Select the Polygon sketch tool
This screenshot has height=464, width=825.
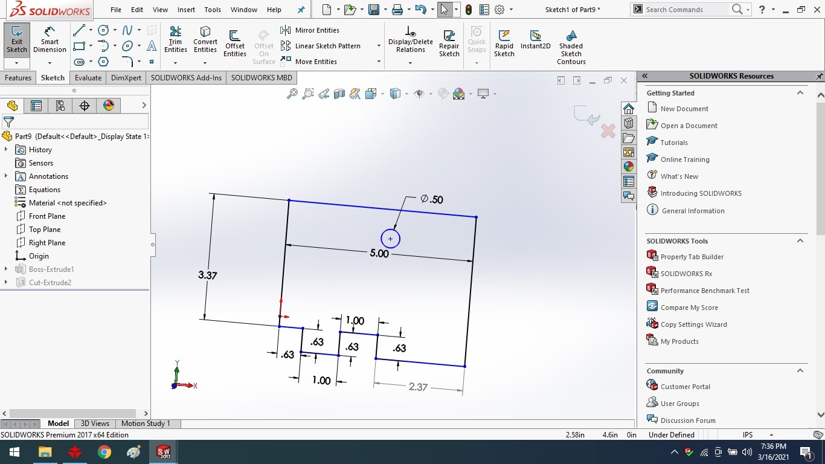click(x=103, y=62)
